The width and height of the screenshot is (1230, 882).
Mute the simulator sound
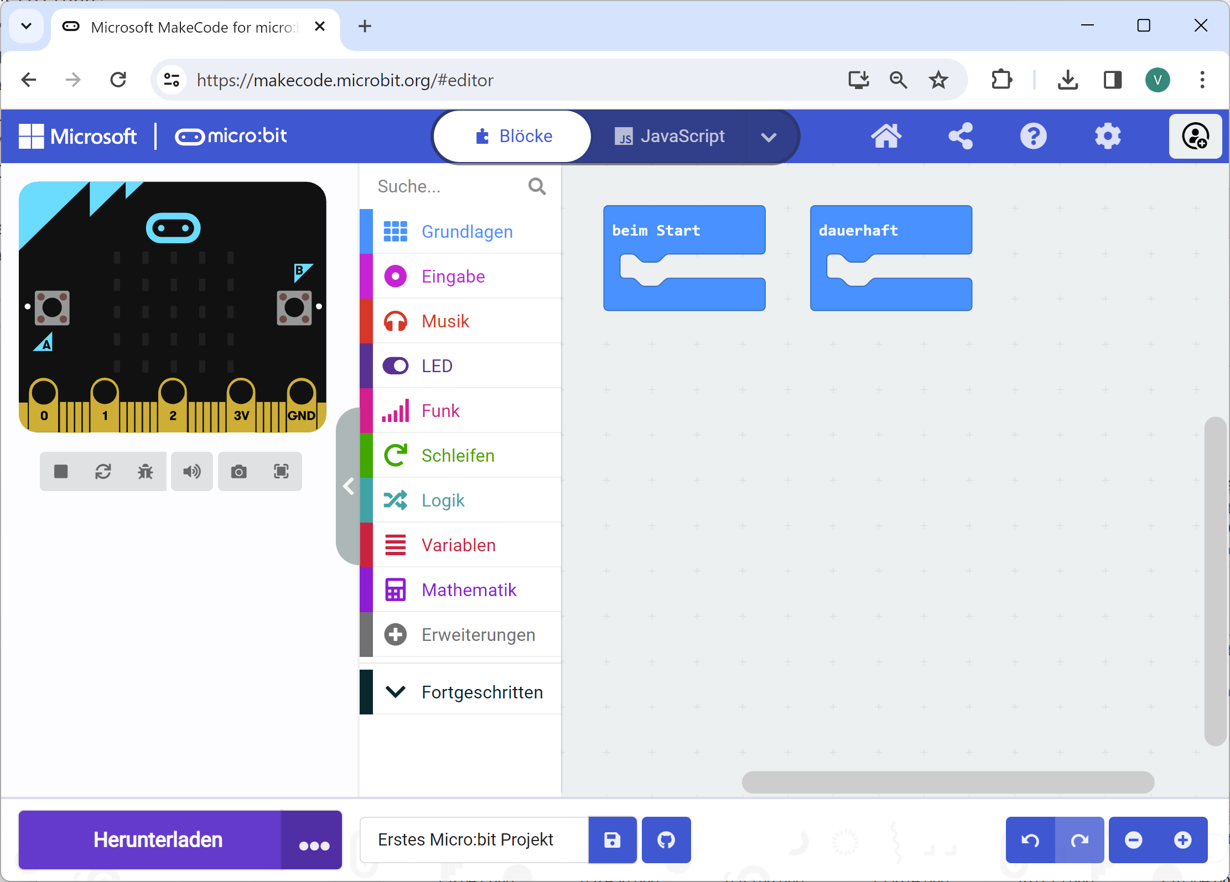[x=192, y=472]
